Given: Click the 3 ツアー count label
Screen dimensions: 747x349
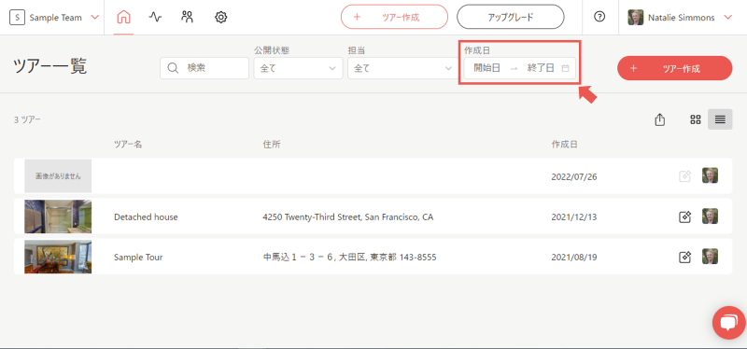Looking at the screenshot, I should pyautogui.click(x=27, y=119).
